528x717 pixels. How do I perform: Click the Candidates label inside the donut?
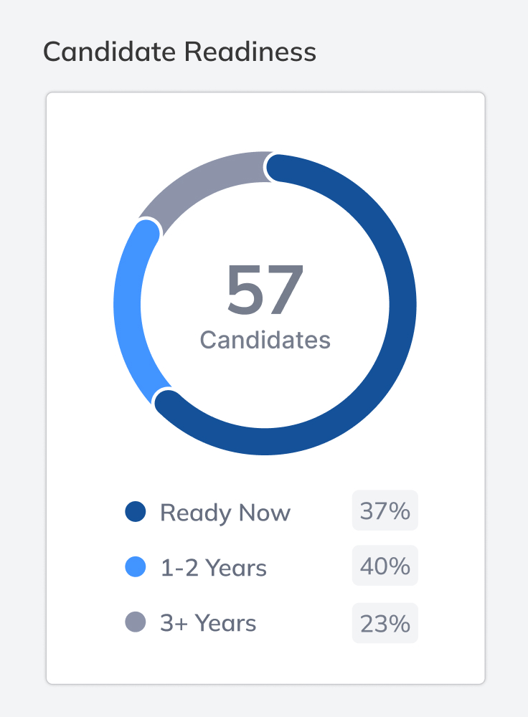pos(265,340)
